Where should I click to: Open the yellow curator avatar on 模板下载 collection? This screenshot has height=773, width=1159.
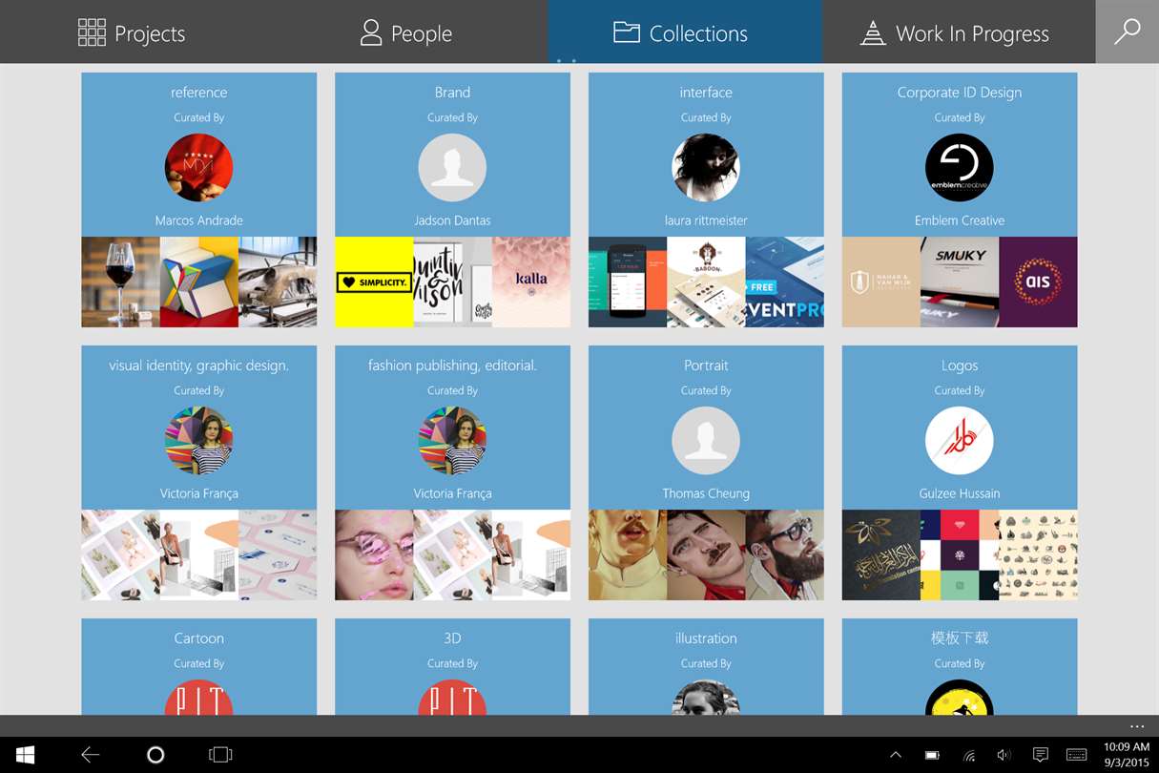(960, 698)
